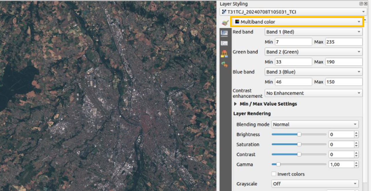Click the Brightness slider handle
Image resolution: width=371 pixels, height=191 pixels.
299,134
